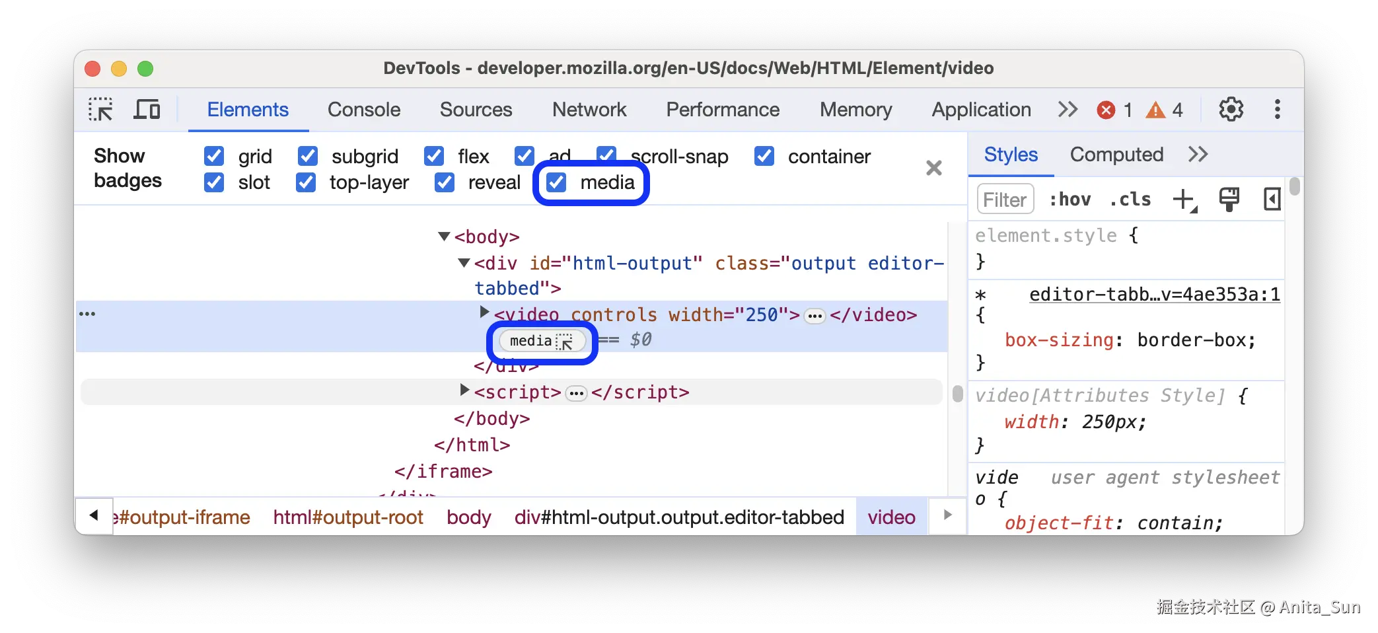
Task: Uncheck the slot badge checkbox
Action: (x=213, y=182)
